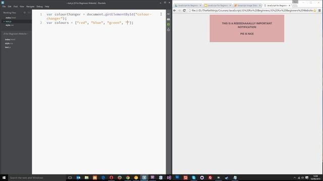Click getElementById in the code

click(x=119, y=15)
